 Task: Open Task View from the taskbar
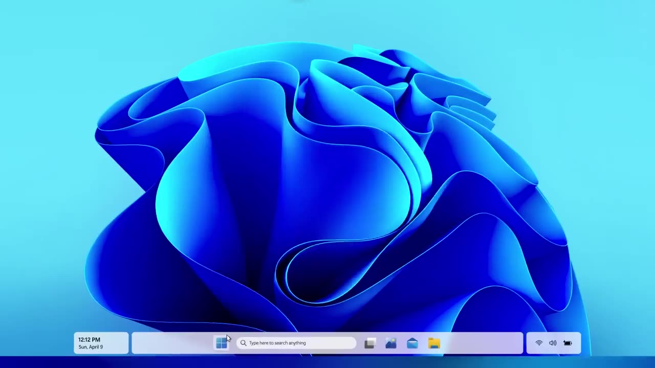(369, 343)
